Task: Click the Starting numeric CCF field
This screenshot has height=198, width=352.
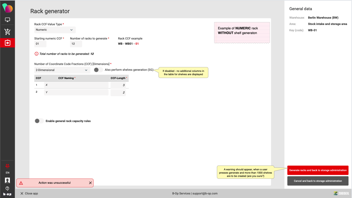Action: pos(40,44)
